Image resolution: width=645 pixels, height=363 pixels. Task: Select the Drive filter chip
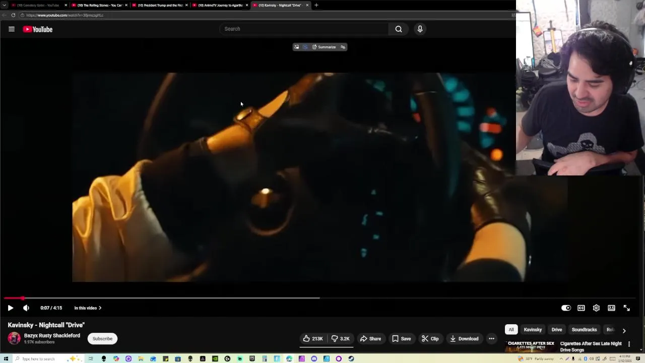coord(557,329)
